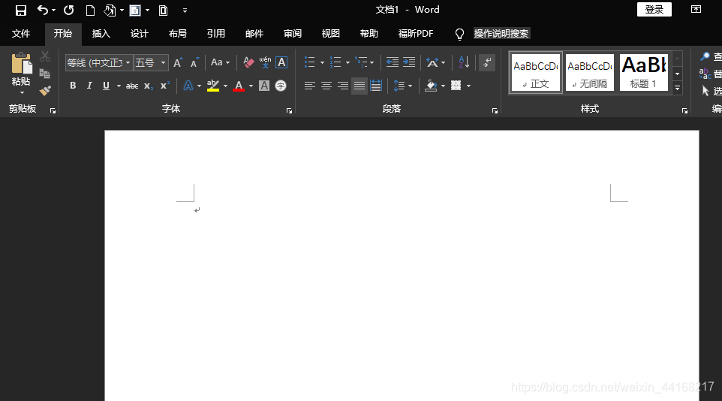Cut selection with scissors icon
Viewport: 722px width, 401px height.
45,56
